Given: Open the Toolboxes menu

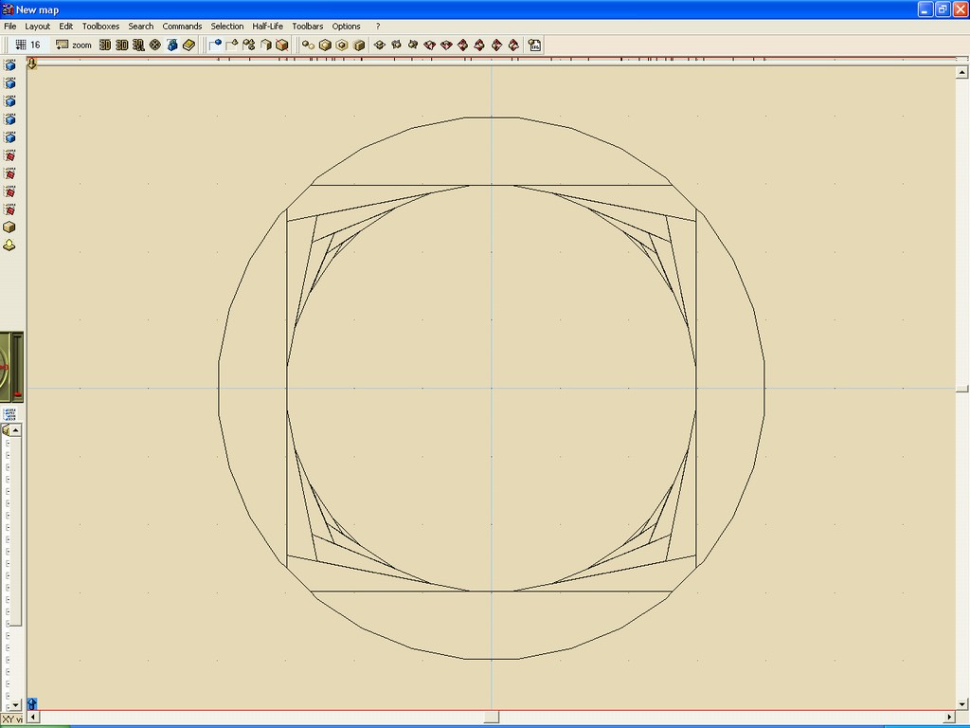Looking at the screenshot, I should [100, 27].
